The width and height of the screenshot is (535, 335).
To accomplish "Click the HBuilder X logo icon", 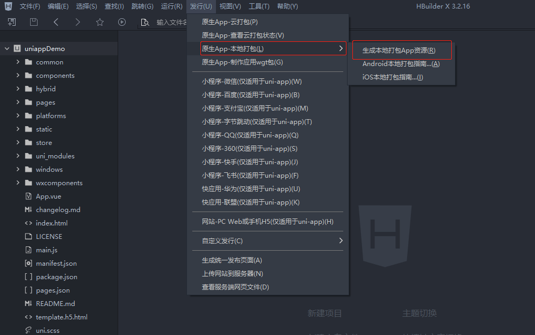I will pos(8,6).
